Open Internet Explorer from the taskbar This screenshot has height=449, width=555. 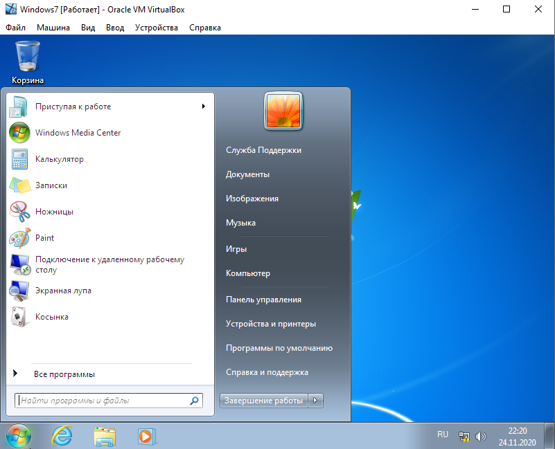tap(62, 436)
